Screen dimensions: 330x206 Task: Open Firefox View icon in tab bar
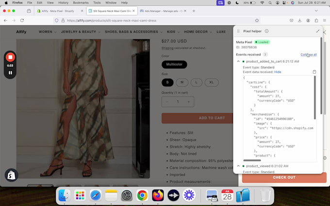(29, 11)
